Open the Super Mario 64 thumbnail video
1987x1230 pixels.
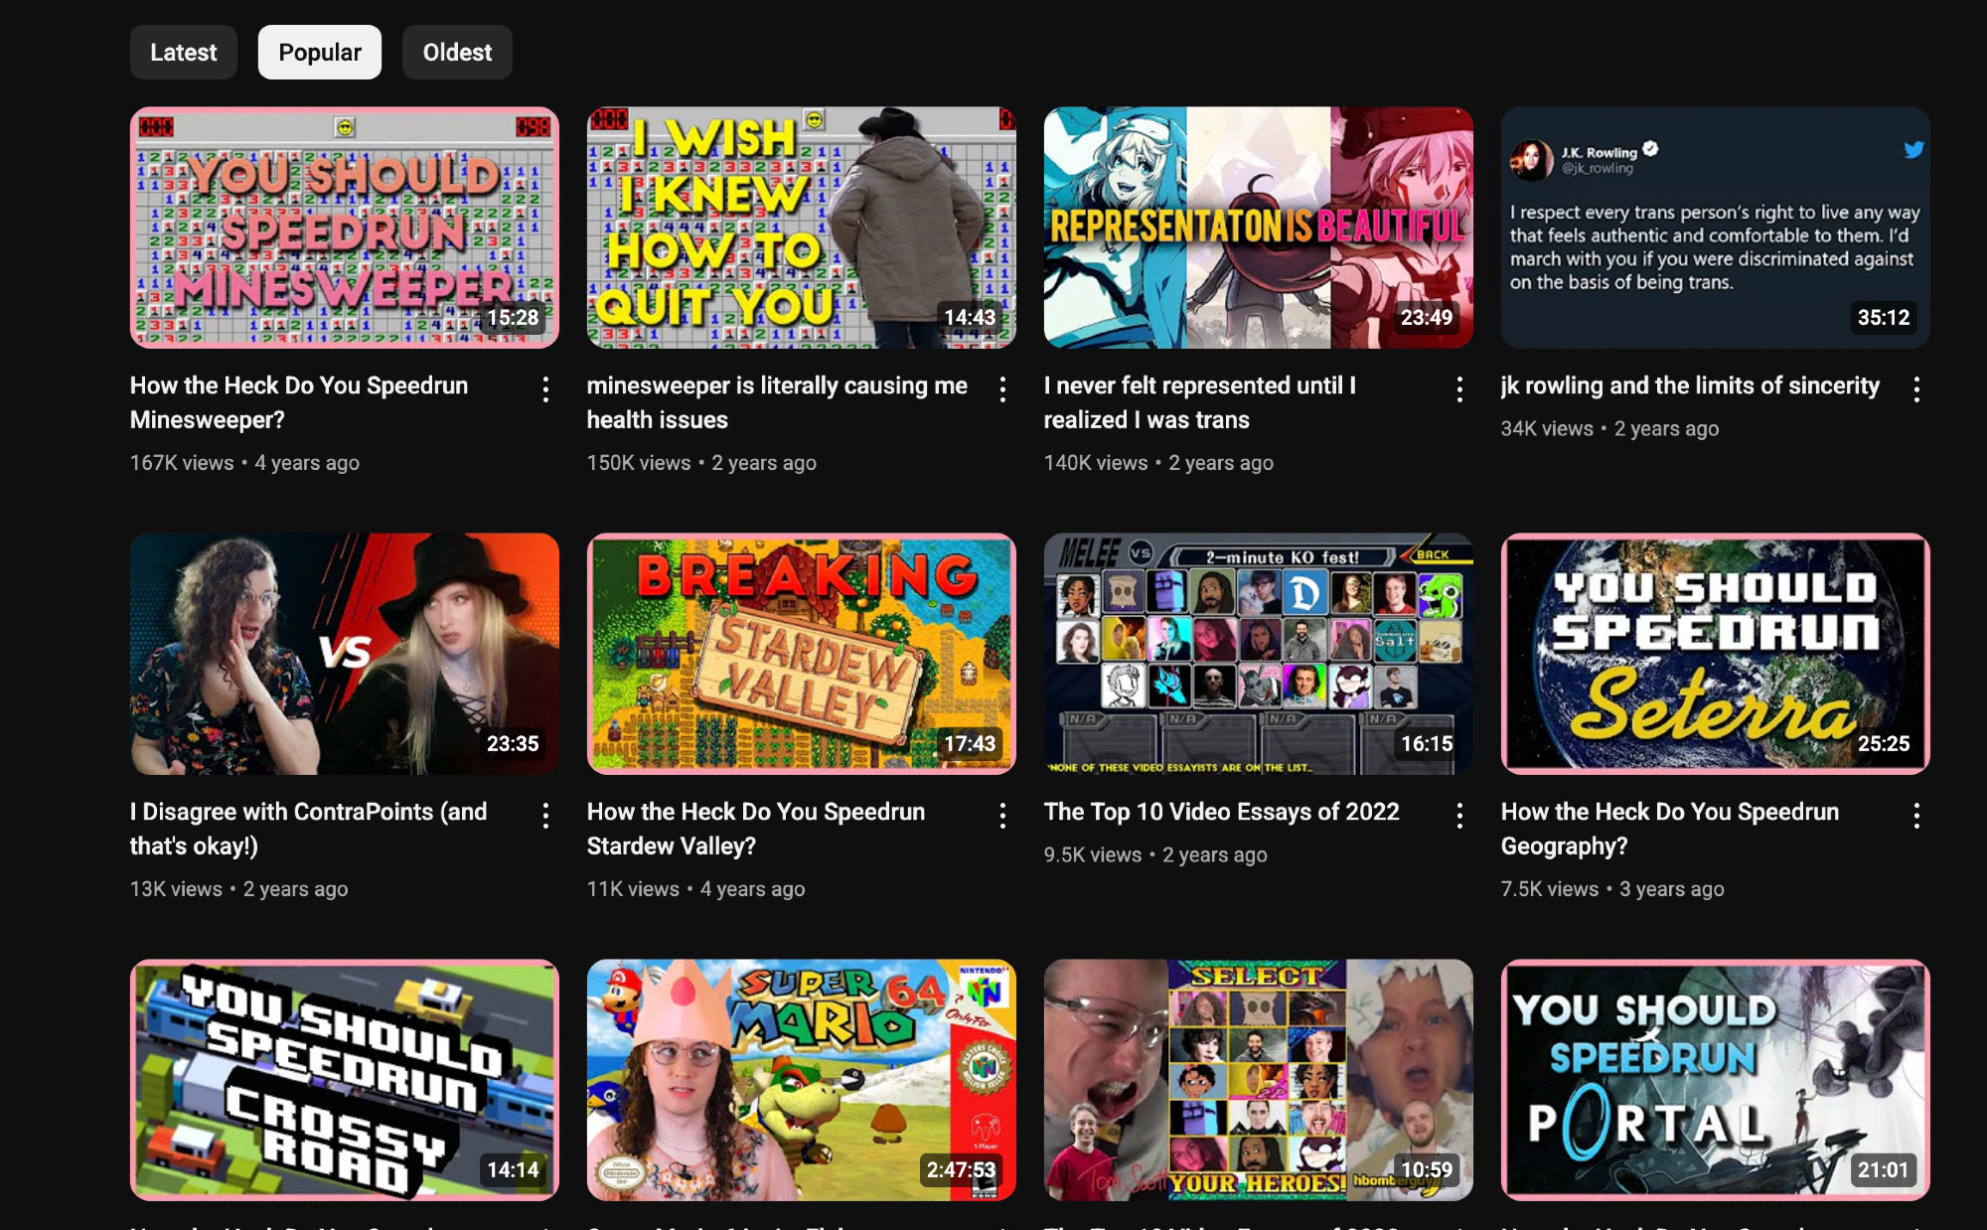(801, 1079)
